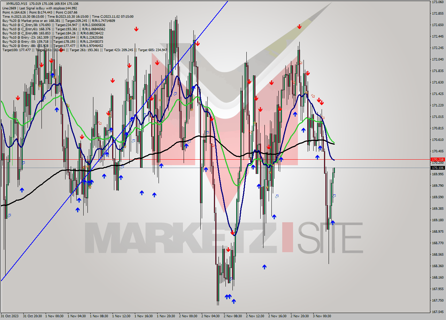The width and height of the screenshot is (446, 320).
Task: Click the 171.630 price axis label
Action: click(438, 82)
